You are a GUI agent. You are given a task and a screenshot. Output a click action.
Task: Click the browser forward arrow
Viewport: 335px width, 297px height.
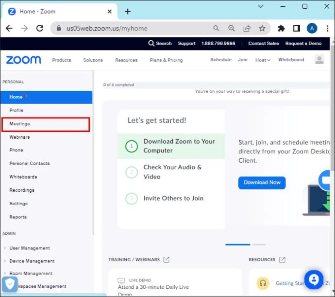pos(24,28)
